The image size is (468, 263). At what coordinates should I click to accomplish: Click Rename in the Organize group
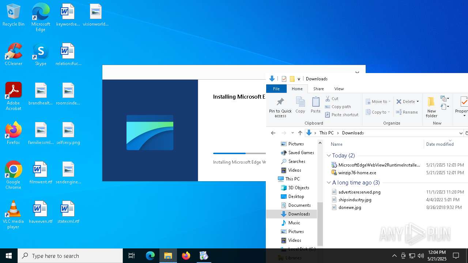tap(407, 112)
